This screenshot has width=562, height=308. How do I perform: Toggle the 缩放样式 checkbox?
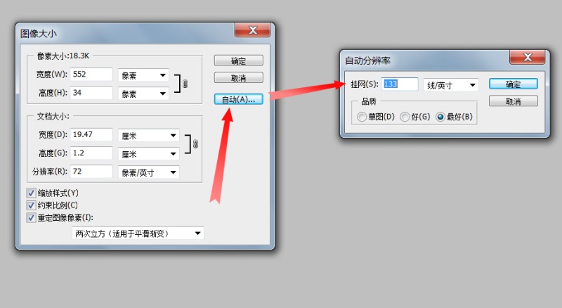tap(32, 193)
